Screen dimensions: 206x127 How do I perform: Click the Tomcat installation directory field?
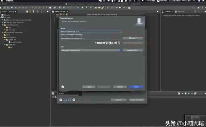pos(91,38)
